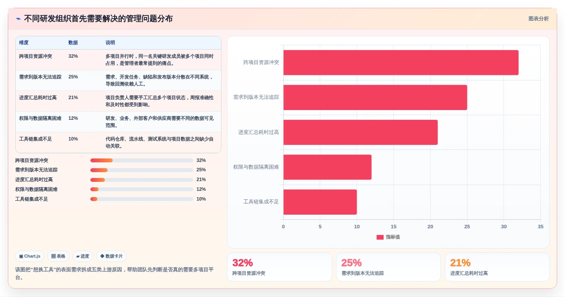Click the Chart.js tag chip
The width and height of the screenshot is (565, 297).
pos(30,256)
